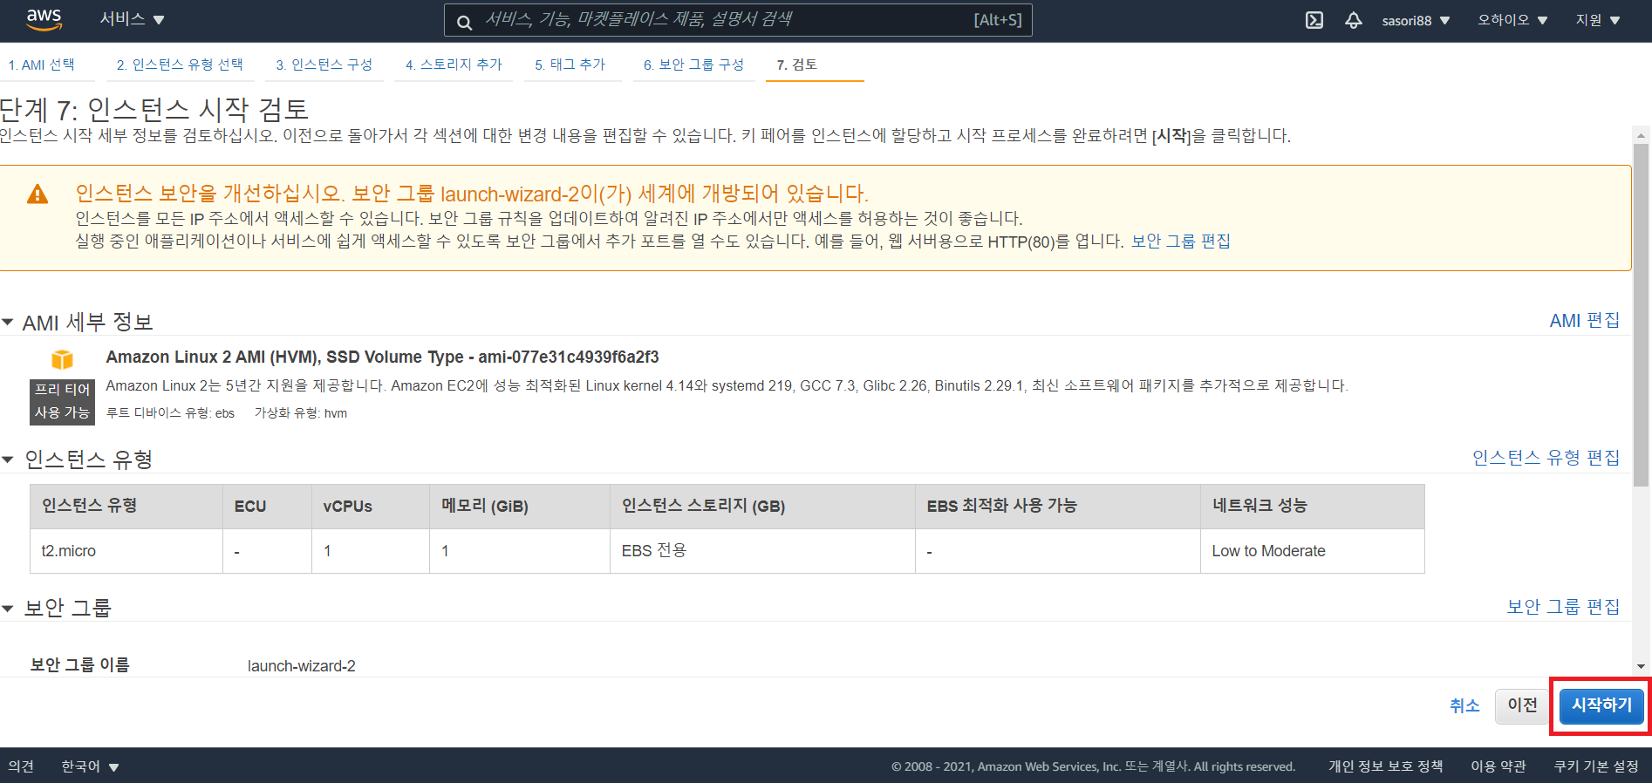The image size is (1652, 783).
Task: Open the notifications bell icon
Action: (x=1353, y=20)
